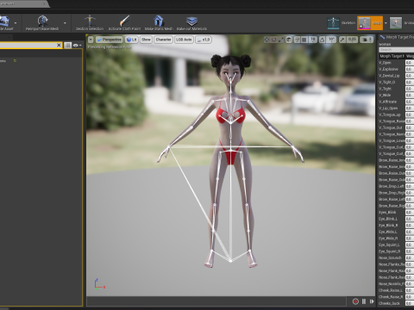Toggle grid snapping in viewport toolbar
The image size is (414, 310).
point(304,40)
